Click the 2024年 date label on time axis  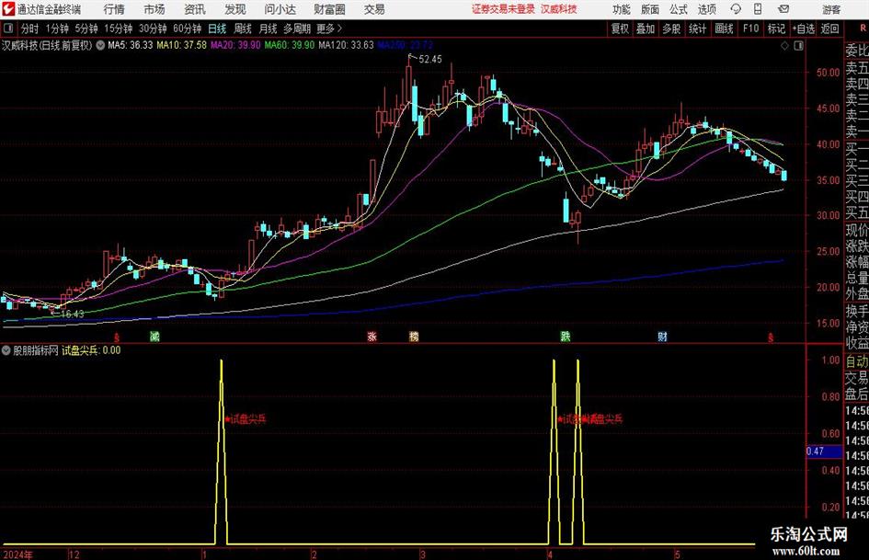point(17,554)
